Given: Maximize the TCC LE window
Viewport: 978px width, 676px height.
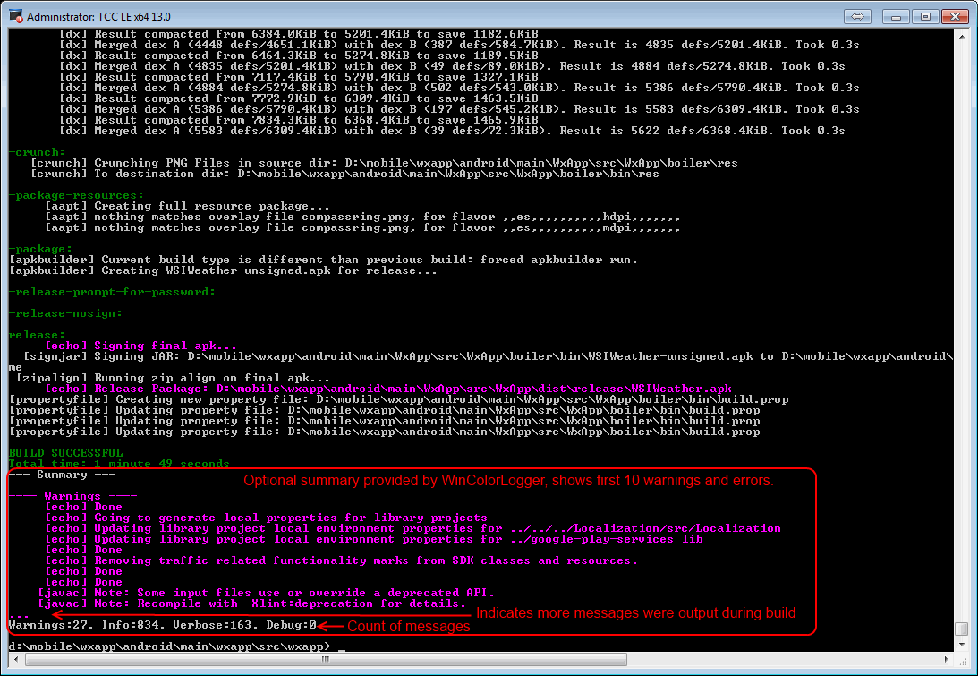Looking at the screenshot, I should [925, 16].
